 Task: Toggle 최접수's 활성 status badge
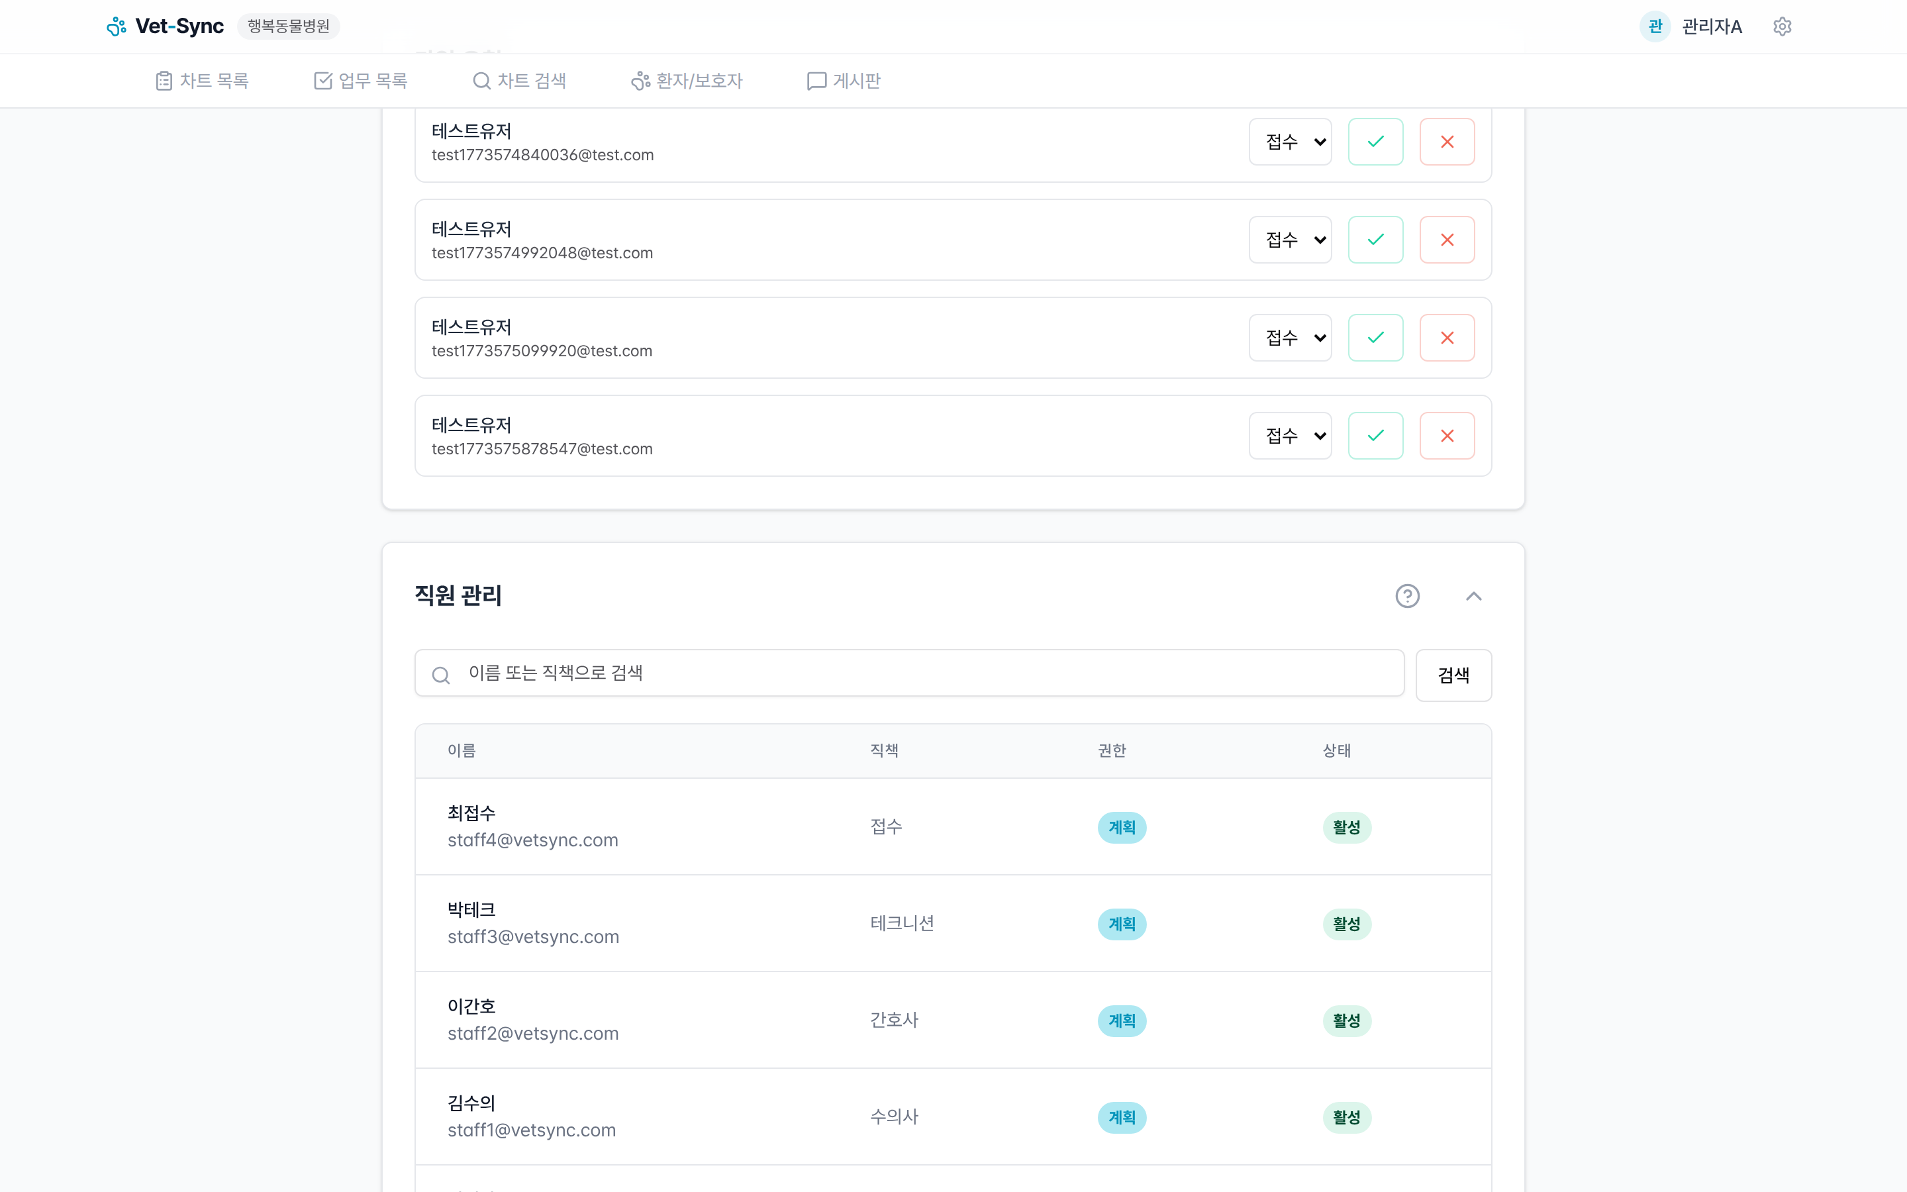1347,827
